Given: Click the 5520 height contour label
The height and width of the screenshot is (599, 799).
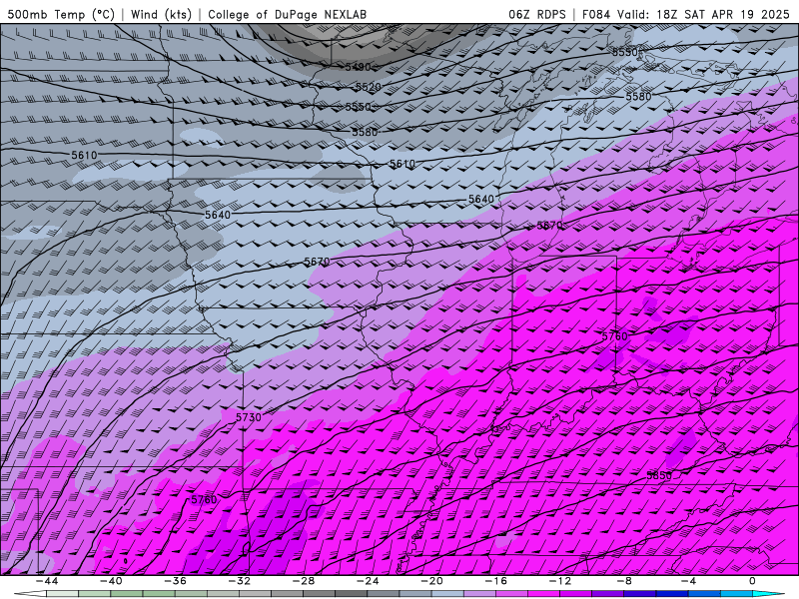Looking at the screenshot, I should (x=368, y=87).
